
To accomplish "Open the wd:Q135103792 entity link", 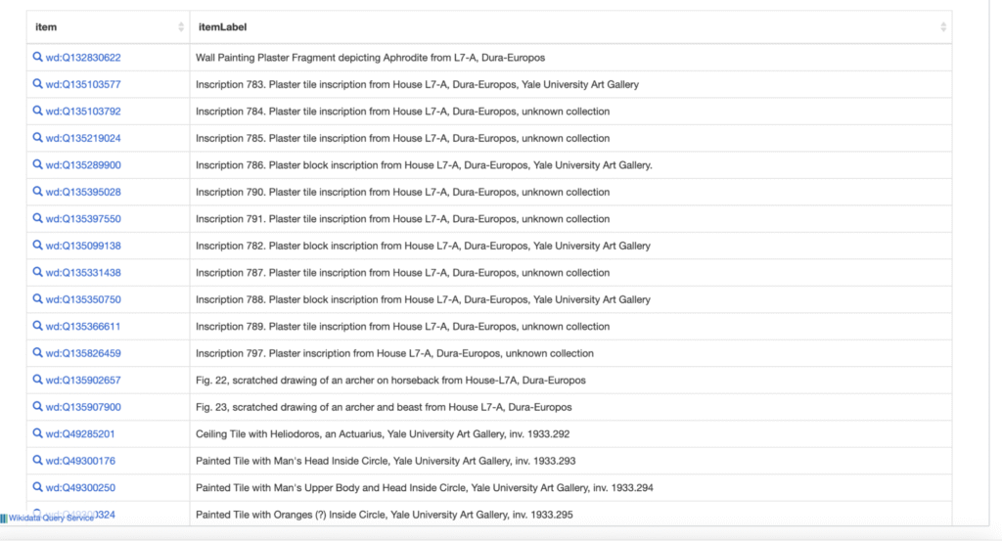I will 83,112.
